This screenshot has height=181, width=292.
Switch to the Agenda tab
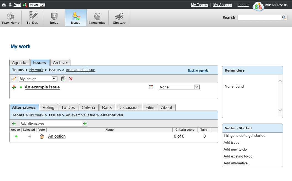19,62
